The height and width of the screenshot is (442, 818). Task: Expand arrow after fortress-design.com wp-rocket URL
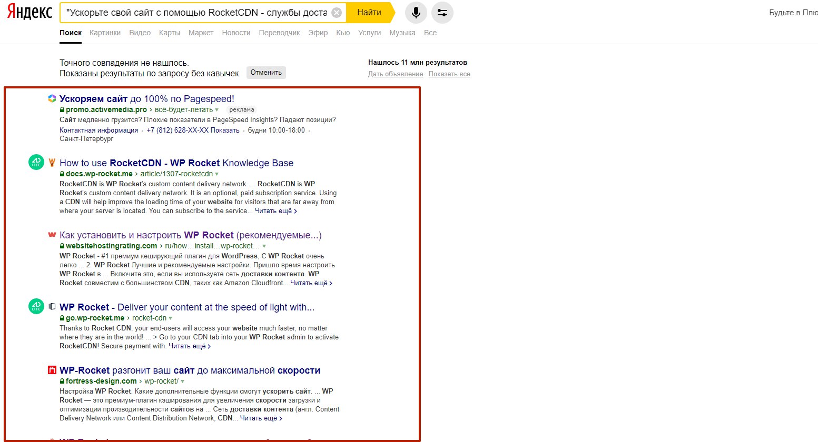[x=183, y=381]
